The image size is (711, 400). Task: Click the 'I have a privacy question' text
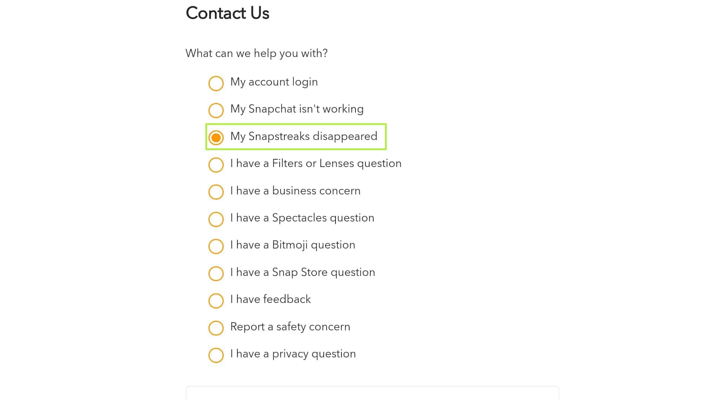pyautogui.click(x=293, y=354)
